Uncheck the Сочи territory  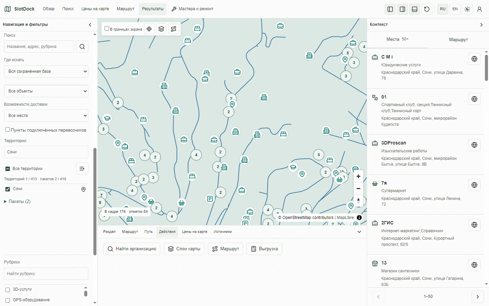click(x=7, y=189)
